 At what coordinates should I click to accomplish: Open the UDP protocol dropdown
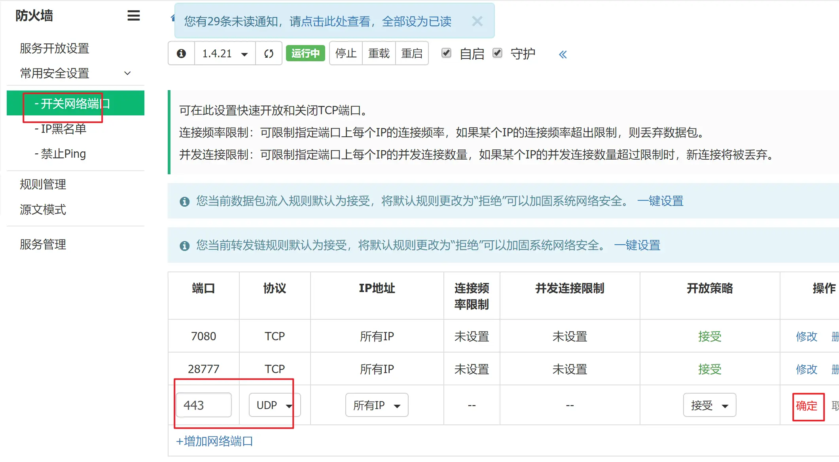274,405
